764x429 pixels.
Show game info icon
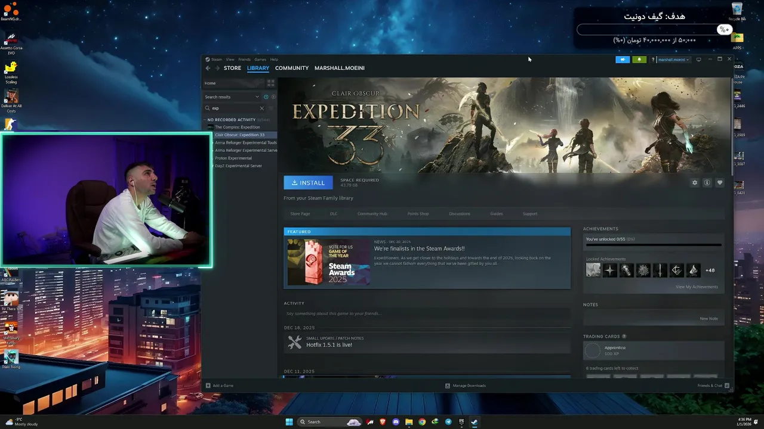(x=707, y=183)
